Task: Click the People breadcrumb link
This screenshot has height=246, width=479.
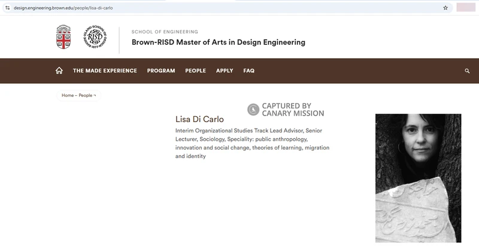Action: 85,95
